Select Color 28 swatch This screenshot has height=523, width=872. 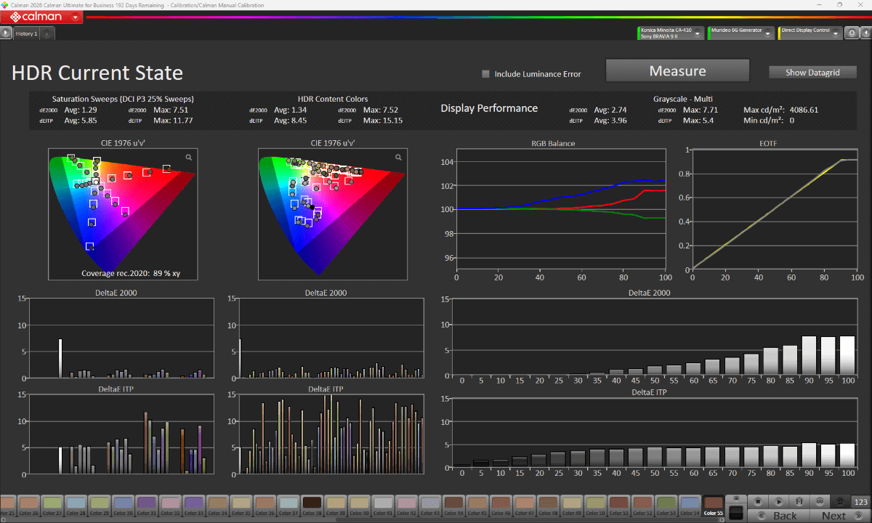click(x=76, y=505)
